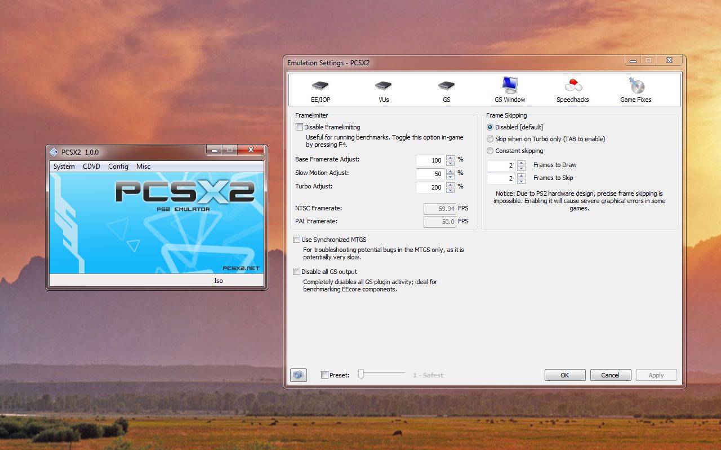Increase Frames to Draw value

pyautogui.click(x=521, y=163)
